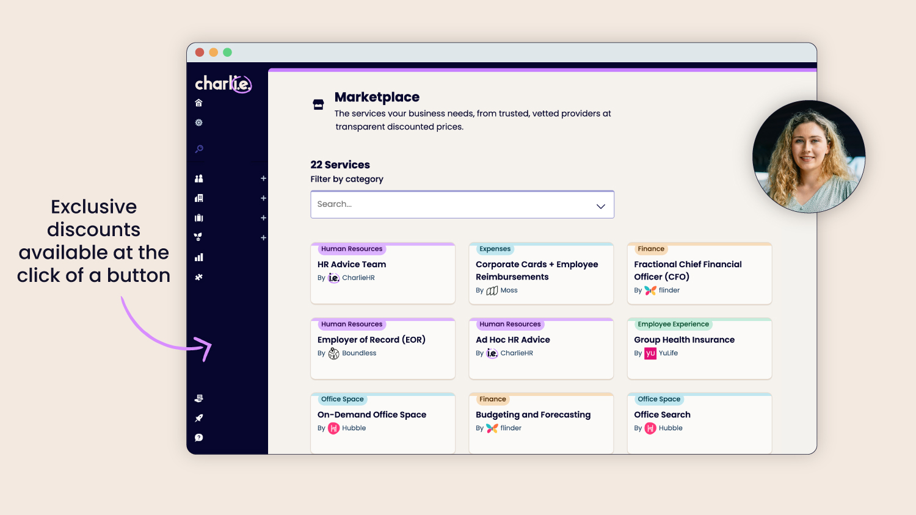916x515 pixels.
Task: Expand the plus next to the people icon
Action: point(263,179)
